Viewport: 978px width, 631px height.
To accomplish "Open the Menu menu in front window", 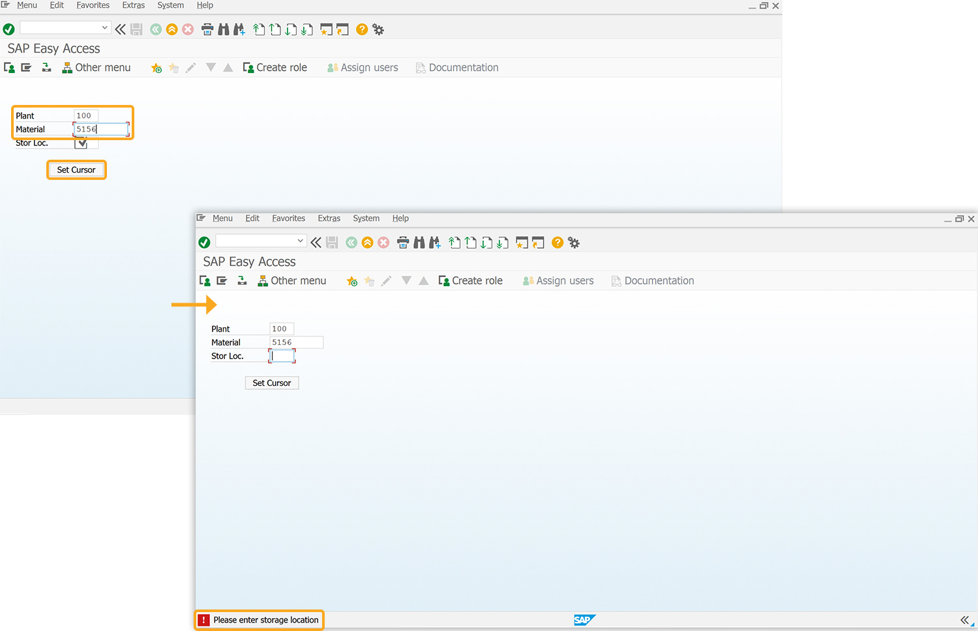I will 222,218.
